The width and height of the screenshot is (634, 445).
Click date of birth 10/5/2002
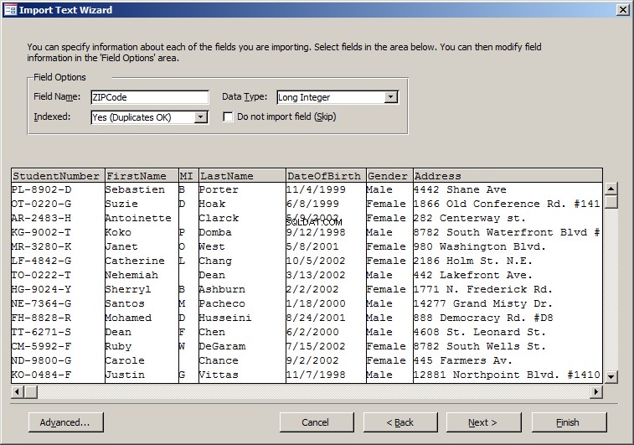tap(316, 261)
